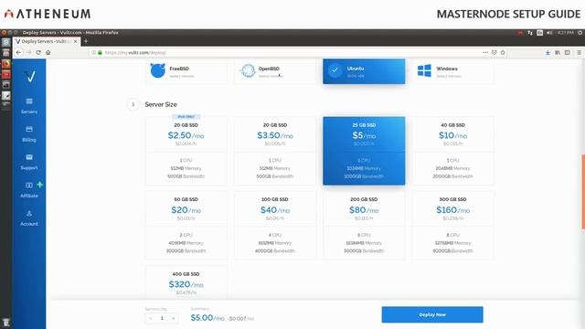The width and height of the screenshot is (585, 329).
Task: Choose the $10/mo 40 GB SSD plan
Action: (x=452, y=151)
